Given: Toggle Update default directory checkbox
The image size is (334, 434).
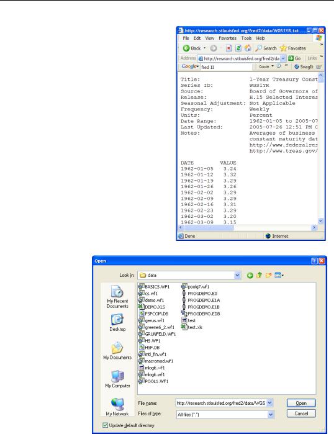Looking at the screenshot, I should pyautogui.click(x=105, y=425).
